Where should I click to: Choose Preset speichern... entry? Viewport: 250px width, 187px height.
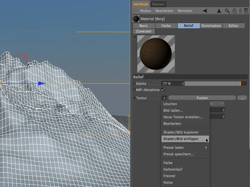click(x=185, y=154)
